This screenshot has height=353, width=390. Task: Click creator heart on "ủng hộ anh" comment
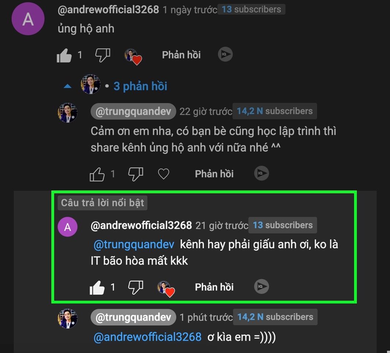pyautogui.click(x=132, y=56)
